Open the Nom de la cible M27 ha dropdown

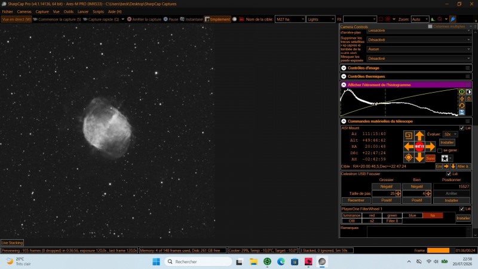click(290, 19)
